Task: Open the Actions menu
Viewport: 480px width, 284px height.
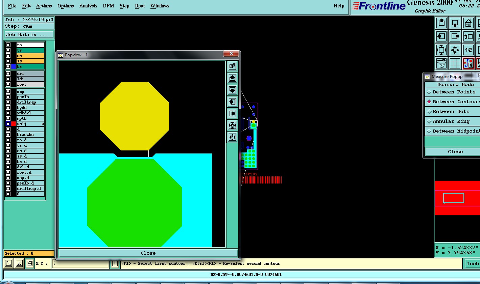Action: pyautogui.click(x=44, y=6)
